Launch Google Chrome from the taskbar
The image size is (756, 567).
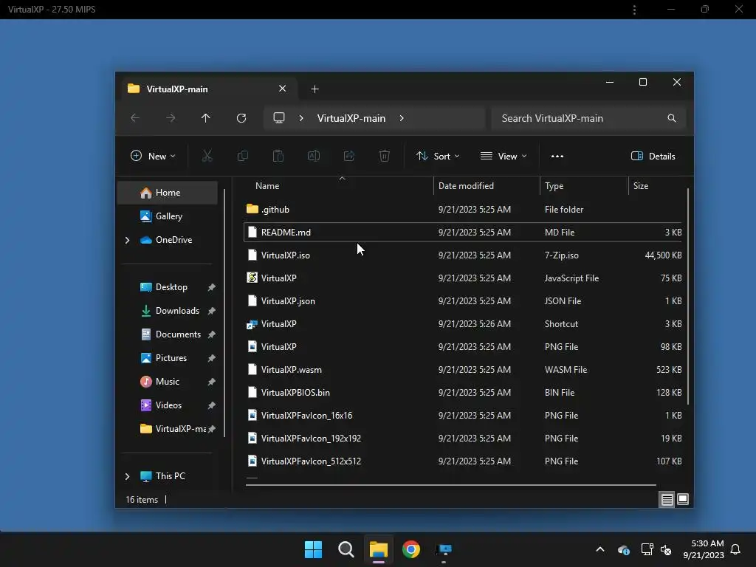click(411, 549)
